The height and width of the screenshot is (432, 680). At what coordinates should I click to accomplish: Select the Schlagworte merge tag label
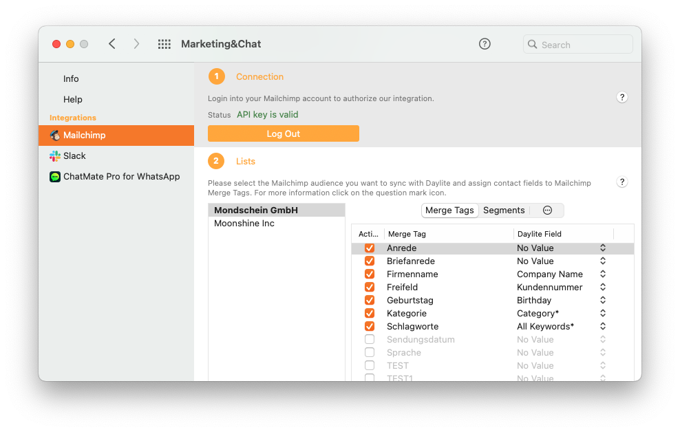pos(412,326)
